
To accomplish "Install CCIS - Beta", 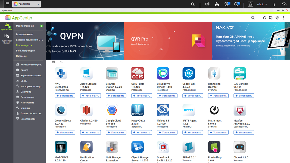I will click(142, 96).
